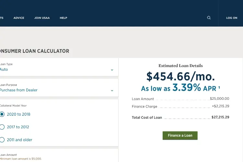This screenshot has width=243, height=162.
Task: Select the 2017 to 2012 model year
Action: coord(18,127)
